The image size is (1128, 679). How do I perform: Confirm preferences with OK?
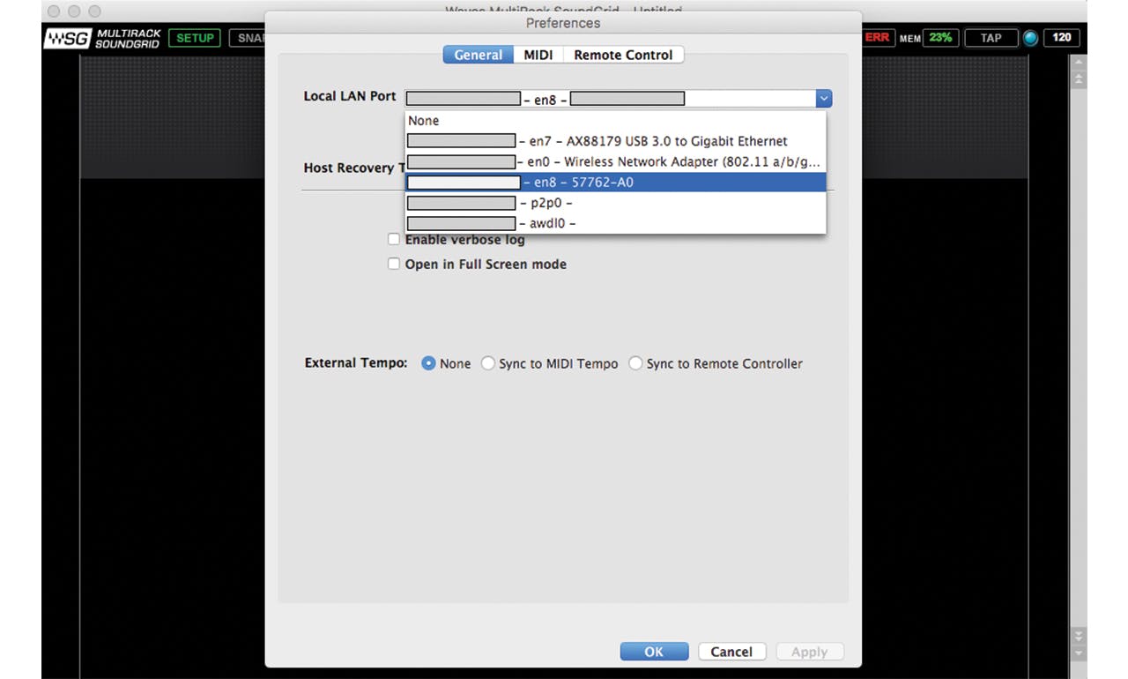point(654,651)
